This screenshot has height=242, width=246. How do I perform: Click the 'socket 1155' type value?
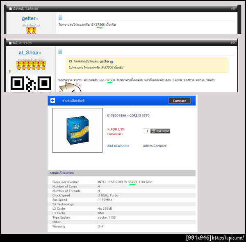tap(107, 217)
